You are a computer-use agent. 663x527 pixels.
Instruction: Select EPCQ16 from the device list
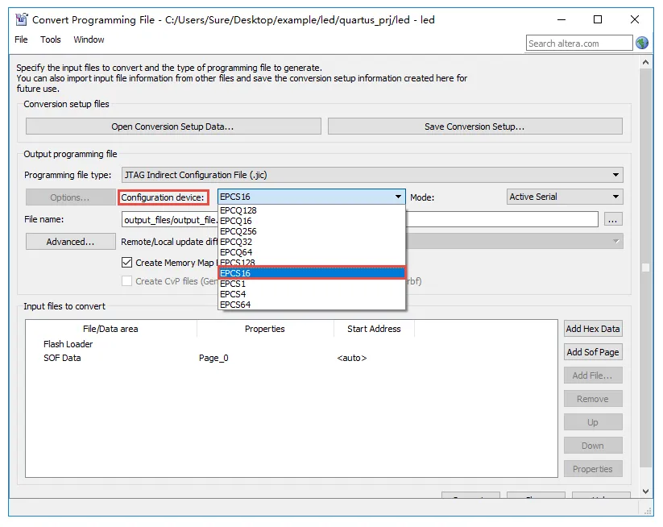pyautogui.click(x=312, y=221)
